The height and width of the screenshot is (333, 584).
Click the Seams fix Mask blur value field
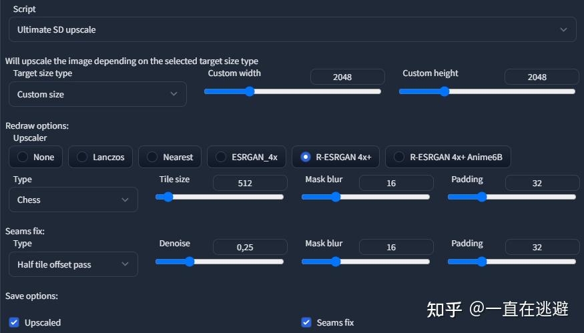point(396,247)
